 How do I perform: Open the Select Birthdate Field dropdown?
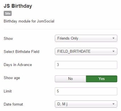(86, 52)
